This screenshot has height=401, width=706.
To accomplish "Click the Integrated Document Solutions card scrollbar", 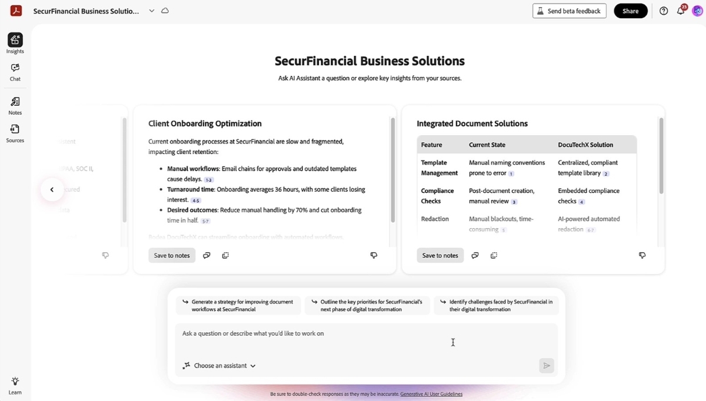I will [661, 156].
